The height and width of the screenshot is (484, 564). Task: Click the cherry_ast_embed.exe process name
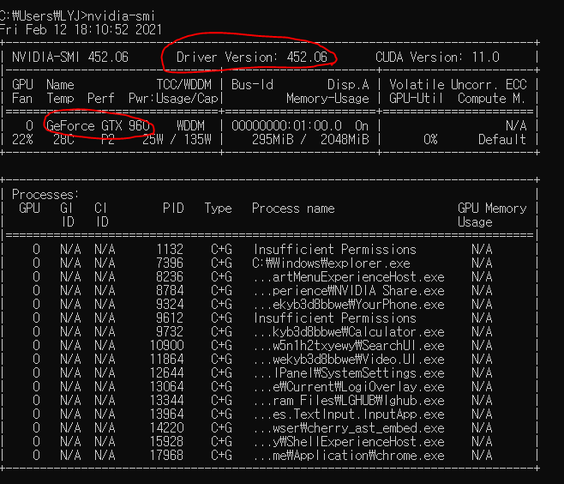(x=348, y=428)
